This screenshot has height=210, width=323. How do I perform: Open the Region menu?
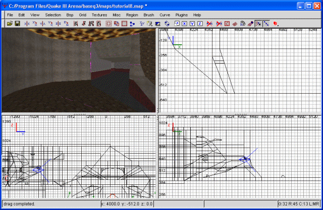pyautogui.click(x=132, y=15)
